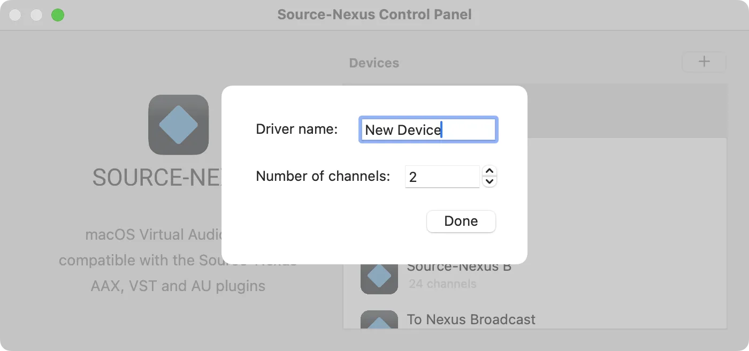Click the large Source-Nexus app logo
Image resolution: width=749 pixels, height=351 pixels.
point(178,125)
